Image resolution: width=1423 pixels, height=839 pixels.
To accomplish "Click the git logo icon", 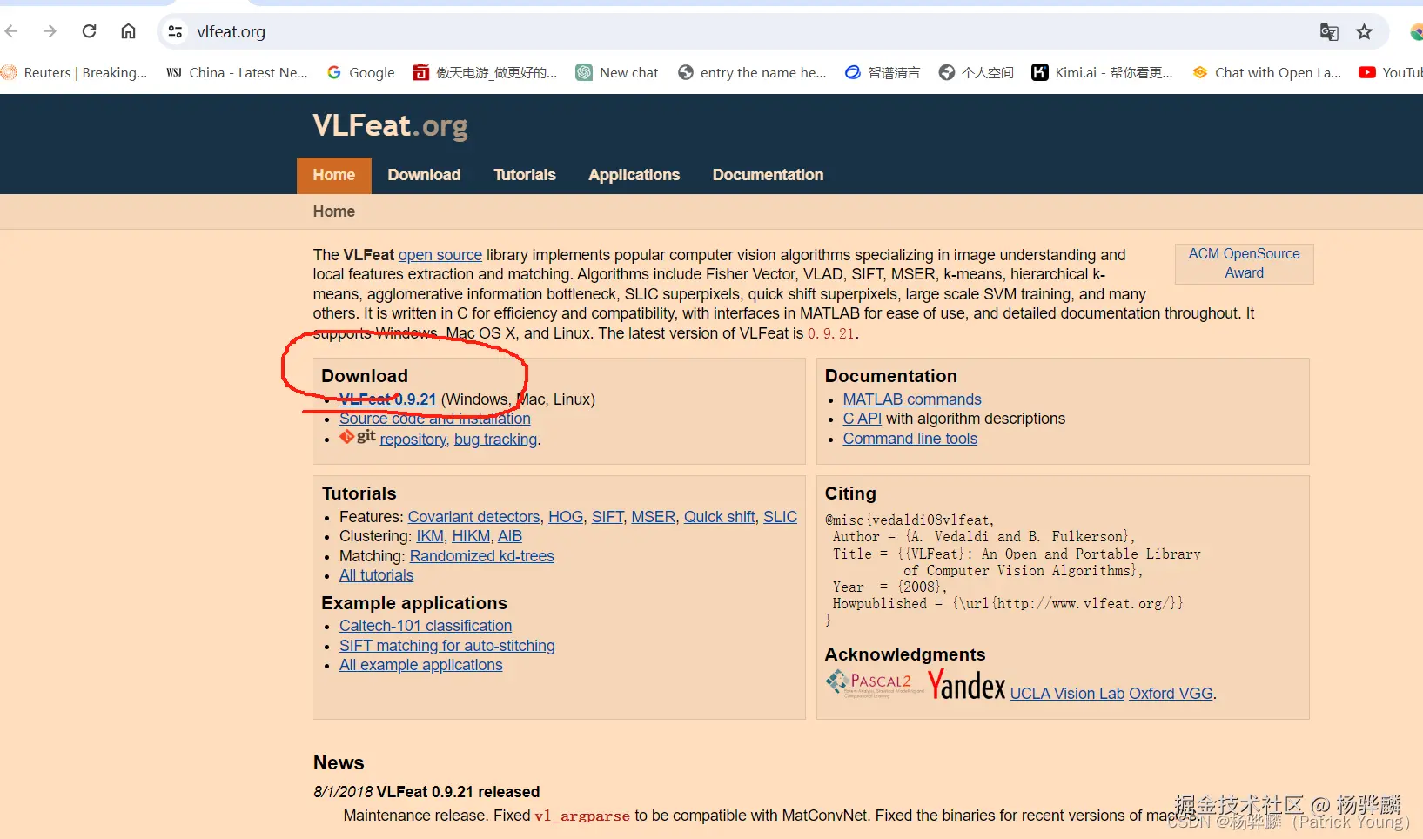I will (x=358, y=436).
